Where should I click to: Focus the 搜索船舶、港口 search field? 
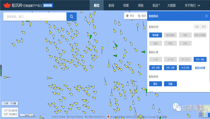point(35,17)
